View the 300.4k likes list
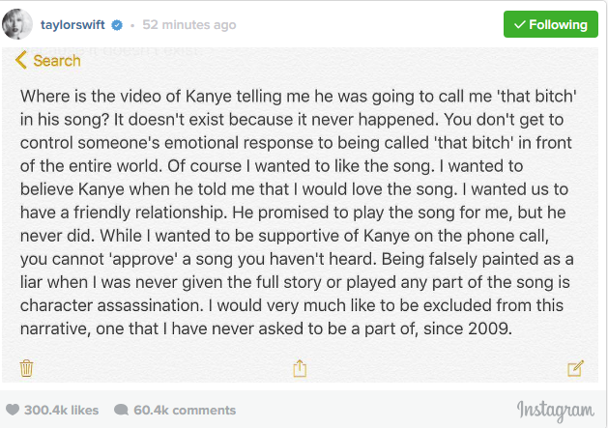The width and height of the screenshot is (608, 428). 61,411
